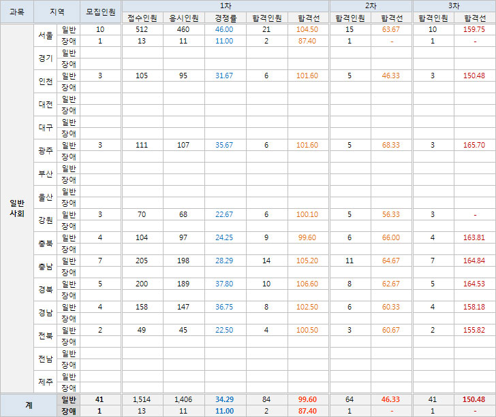
Task: Select the 일반 사회 subject cell
Action: pos(17,208)
